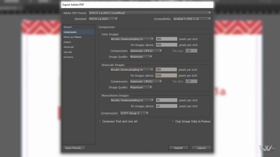Click Monochrome Images pixels per inch field

(166, 100)
